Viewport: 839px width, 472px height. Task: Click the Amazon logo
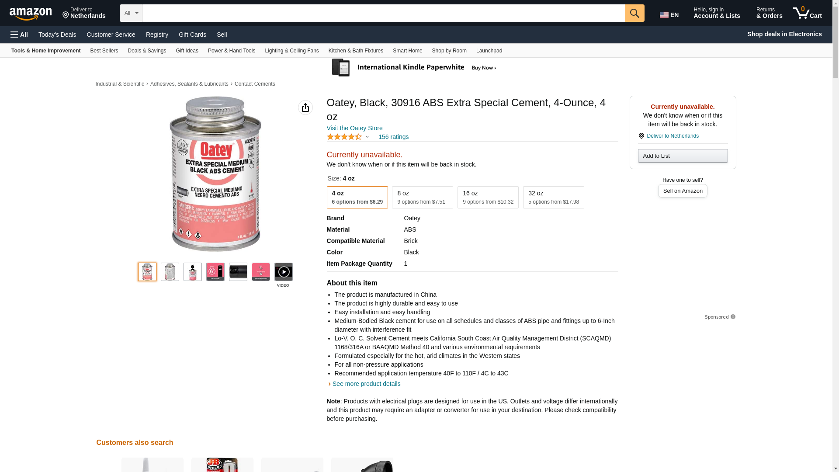click(31, 14)
